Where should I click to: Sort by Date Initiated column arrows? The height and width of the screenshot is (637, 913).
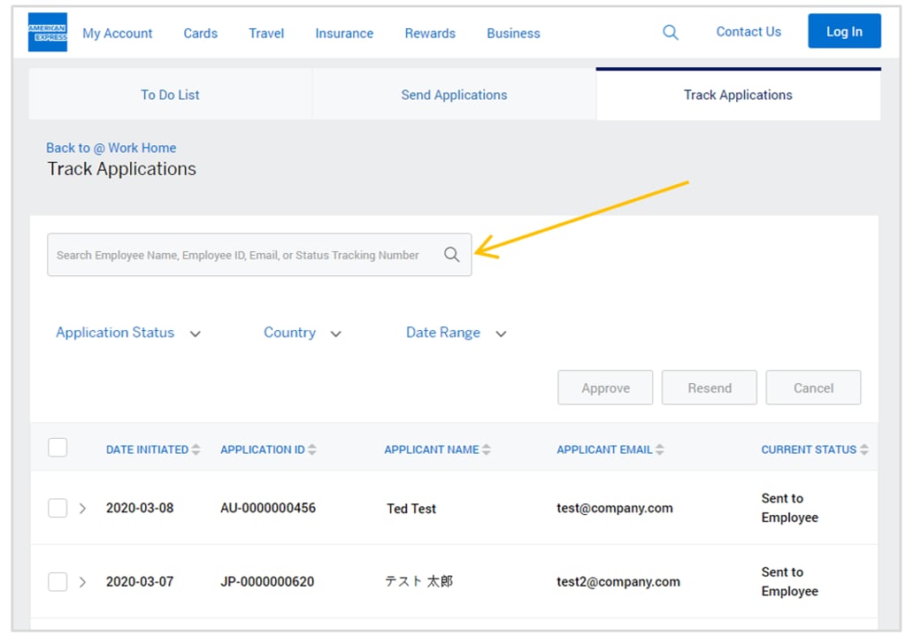pyautogui.click(x=196, y=449)
